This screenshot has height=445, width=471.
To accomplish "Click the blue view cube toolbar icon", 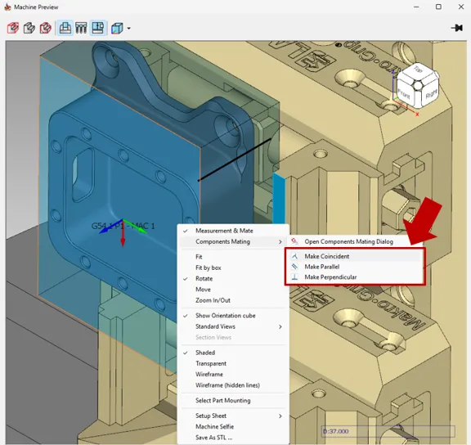I will pyautogui.click(x=117, y=29).
